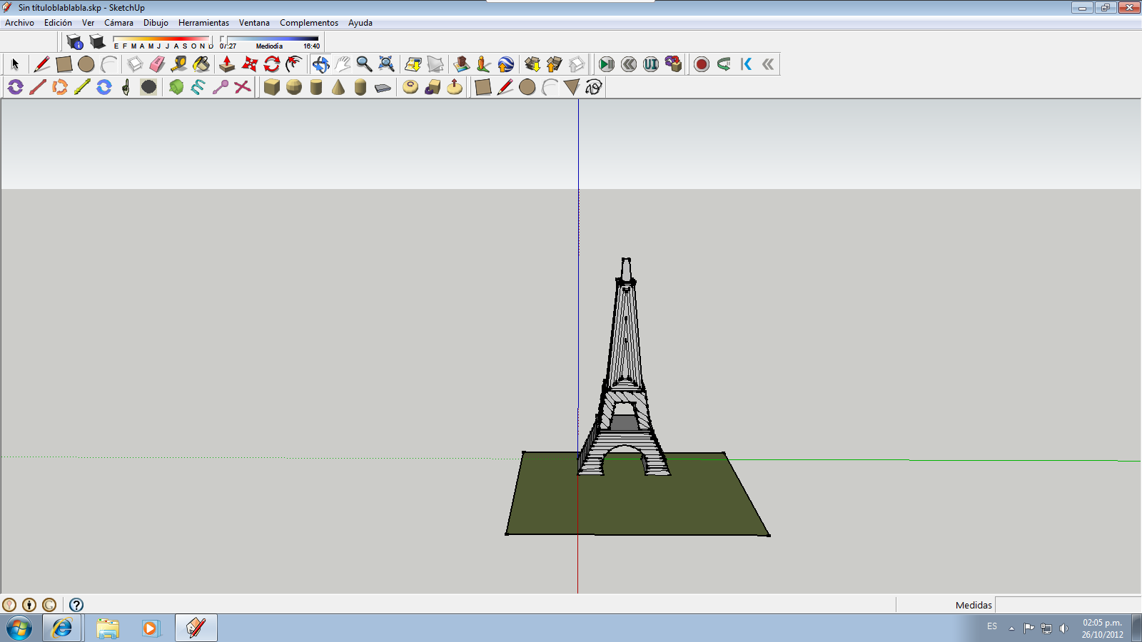Image resolution: width=1142 pixels, height=642 pixels.
Task: Activate the Orbit camera tool
Action: [320, 64]
